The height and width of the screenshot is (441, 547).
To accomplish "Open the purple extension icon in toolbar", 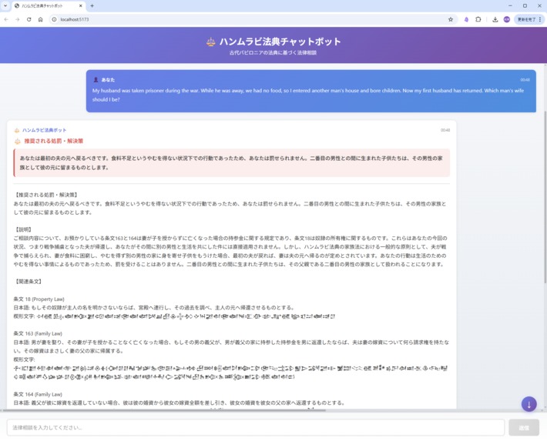I will click(466, 19).
